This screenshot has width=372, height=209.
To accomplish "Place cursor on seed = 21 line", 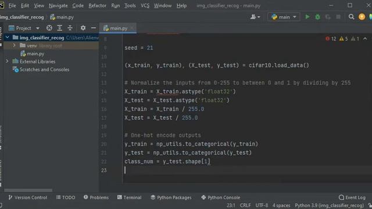I will click(x=139, y=48).
